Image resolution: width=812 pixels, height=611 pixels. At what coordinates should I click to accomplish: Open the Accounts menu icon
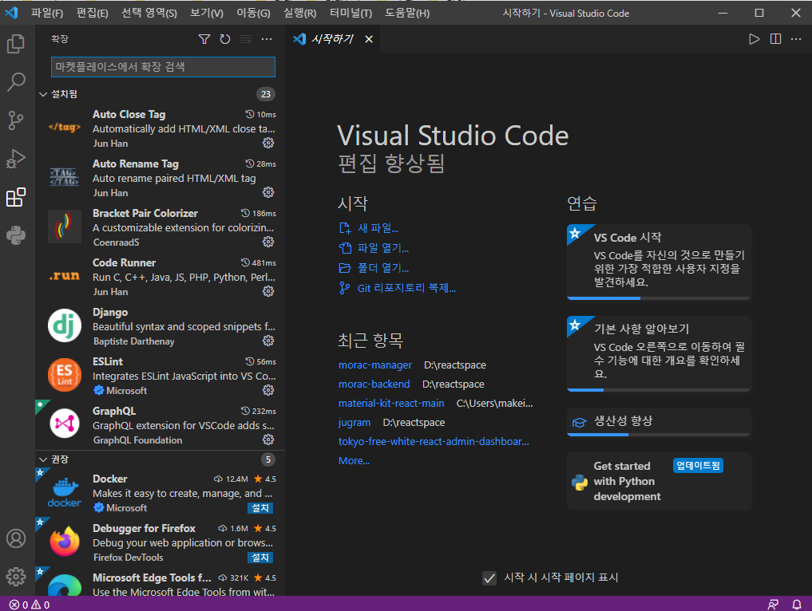coord(16,538)
